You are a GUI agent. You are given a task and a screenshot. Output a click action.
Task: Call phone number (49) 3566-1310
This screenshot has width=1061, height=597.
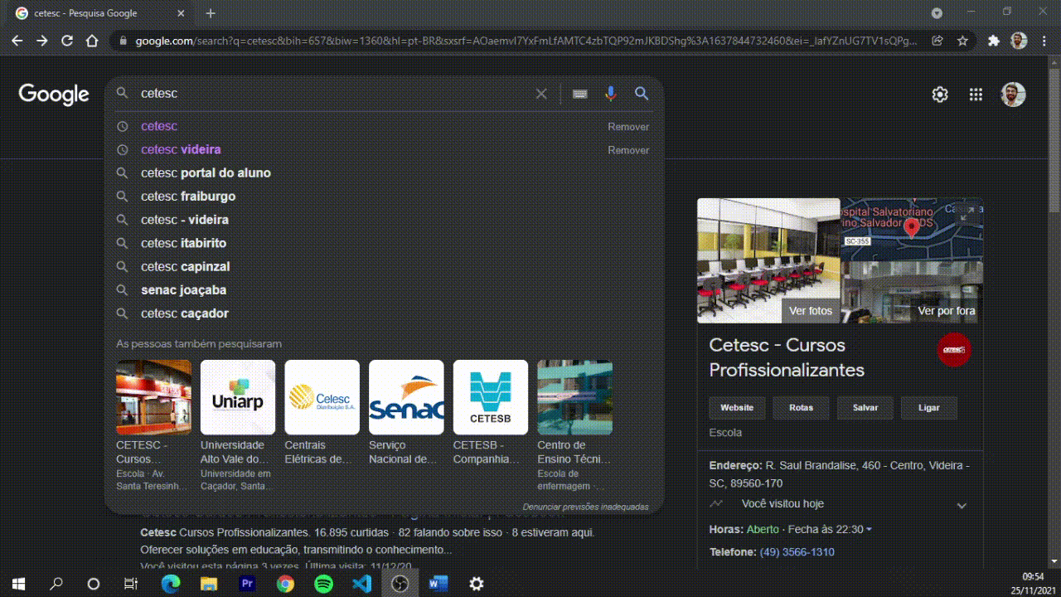pos(797,552)
